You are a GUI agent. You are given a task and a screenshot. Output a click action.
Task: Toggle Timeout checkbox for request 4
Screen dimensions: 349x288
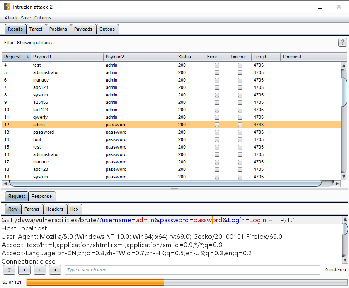point(240,65)
